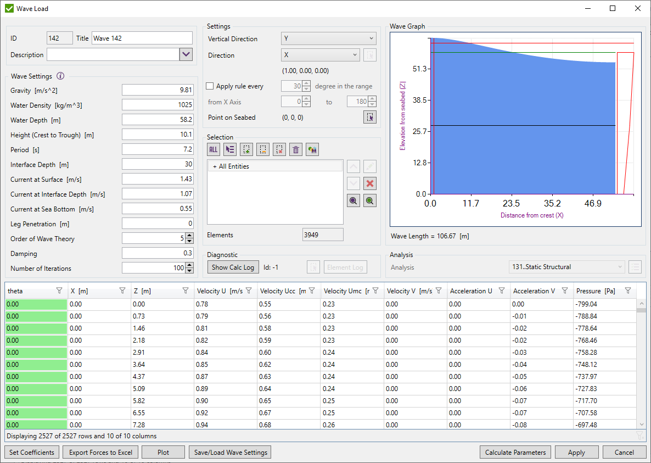Enable the Apply rule every checkbox
651x463 pixels.
point(209,86)
